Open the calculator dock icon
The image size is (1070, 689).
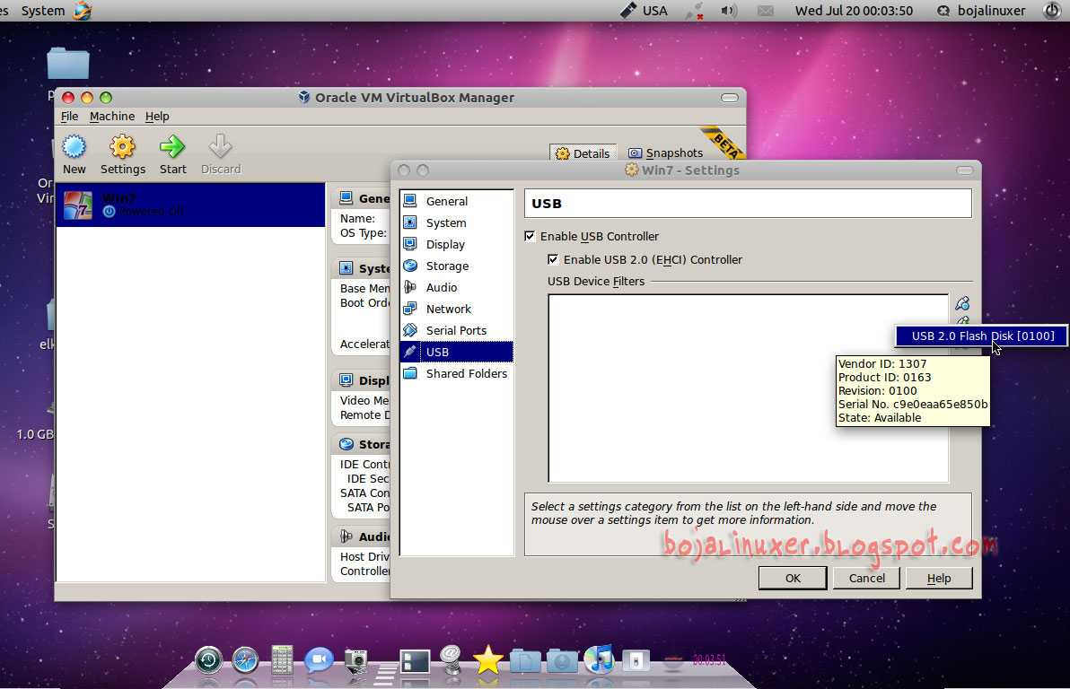282,659
